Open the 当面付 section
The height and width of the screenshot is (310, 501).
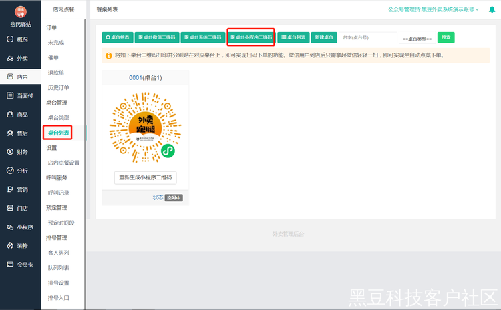21,96
